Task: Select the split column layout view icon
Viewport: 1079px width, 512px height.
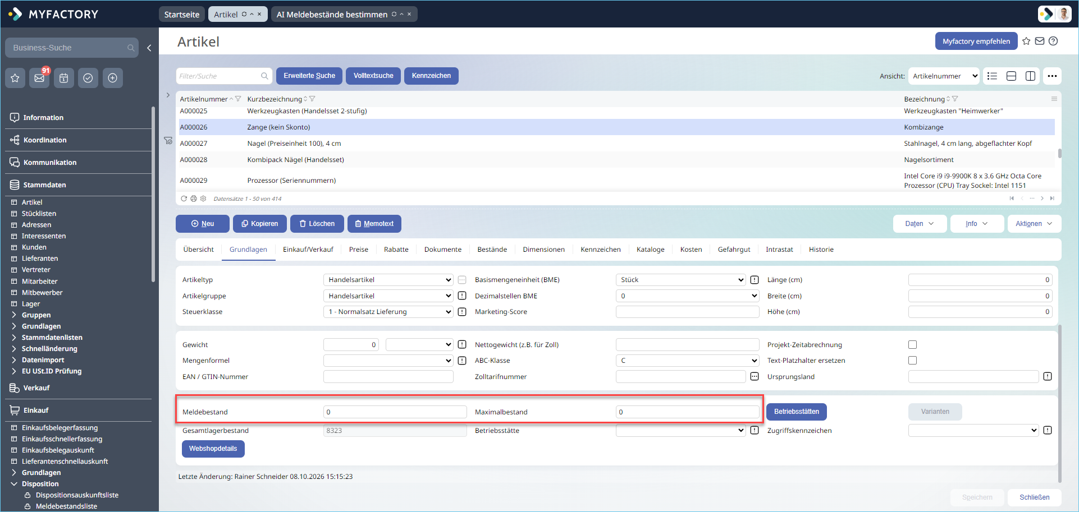Action: (1030, 76)
